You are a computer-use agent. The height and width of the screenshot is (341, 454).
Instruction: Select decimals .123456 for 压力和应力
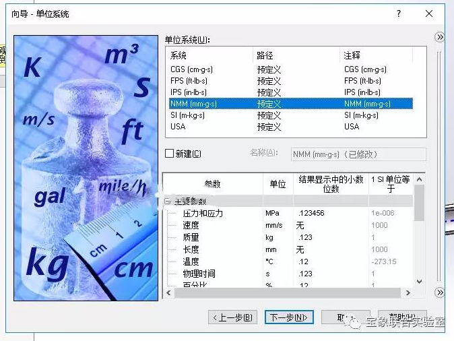[331, 213]
